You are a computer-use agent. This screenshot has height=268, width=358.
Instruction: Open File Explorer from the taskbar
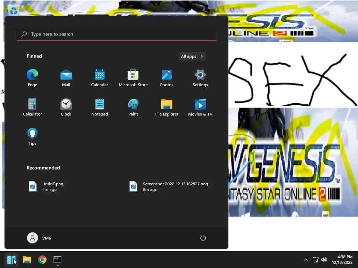point(27,260)
